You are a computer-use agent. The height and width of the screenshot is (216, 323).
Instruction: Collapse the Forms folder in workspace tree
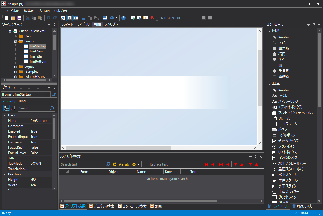pyautogui.click(x=16, y=41)
